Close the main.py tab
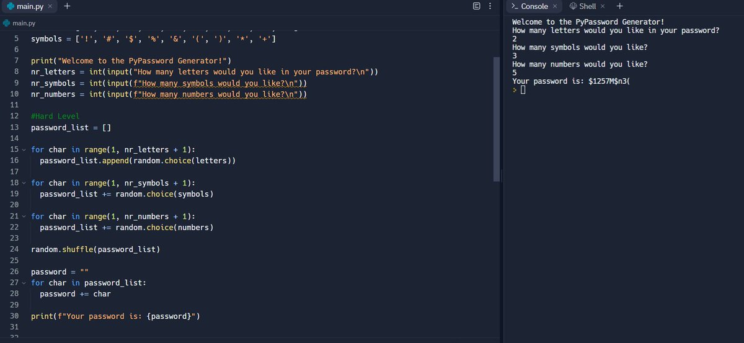 point(51,6)
